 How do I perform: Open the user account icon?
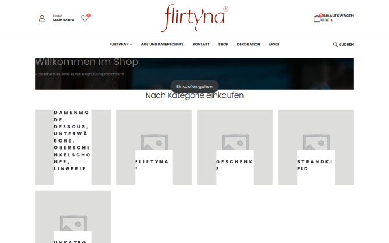tap(42, 18)
